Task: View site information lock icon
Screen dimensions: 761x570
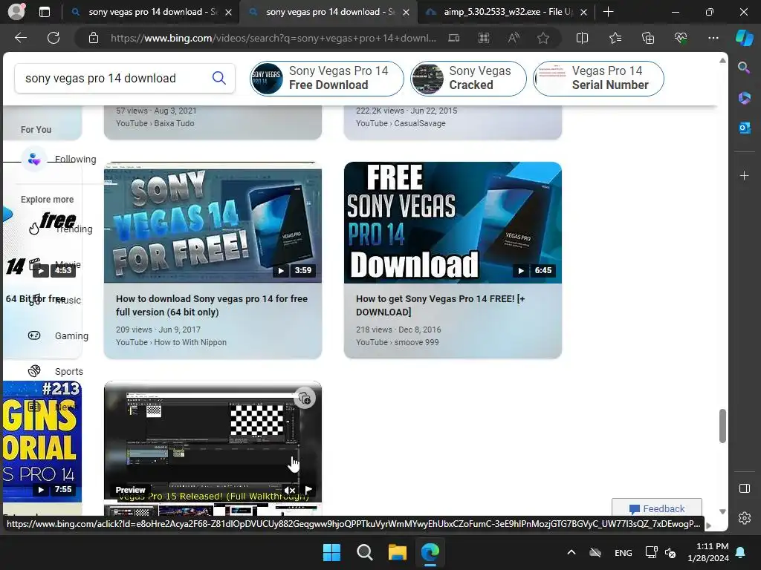Action: click(x=94, y=38)
